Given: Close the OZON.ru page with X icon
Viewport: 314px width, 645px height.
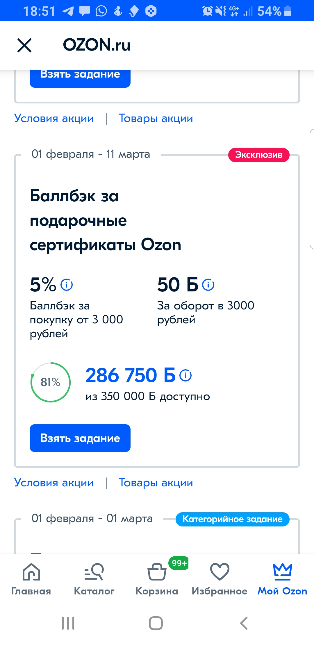Looking at the screenshot, I should point(24,45).
